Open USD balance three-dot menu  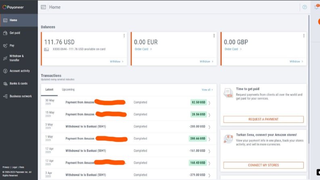[x=124, y=36]
